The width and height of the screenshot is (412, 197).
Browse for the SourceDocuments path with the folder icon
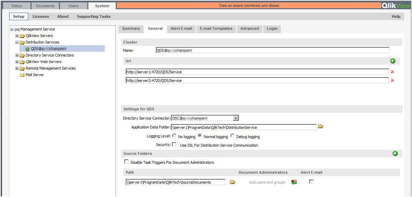tap(232, 182)
